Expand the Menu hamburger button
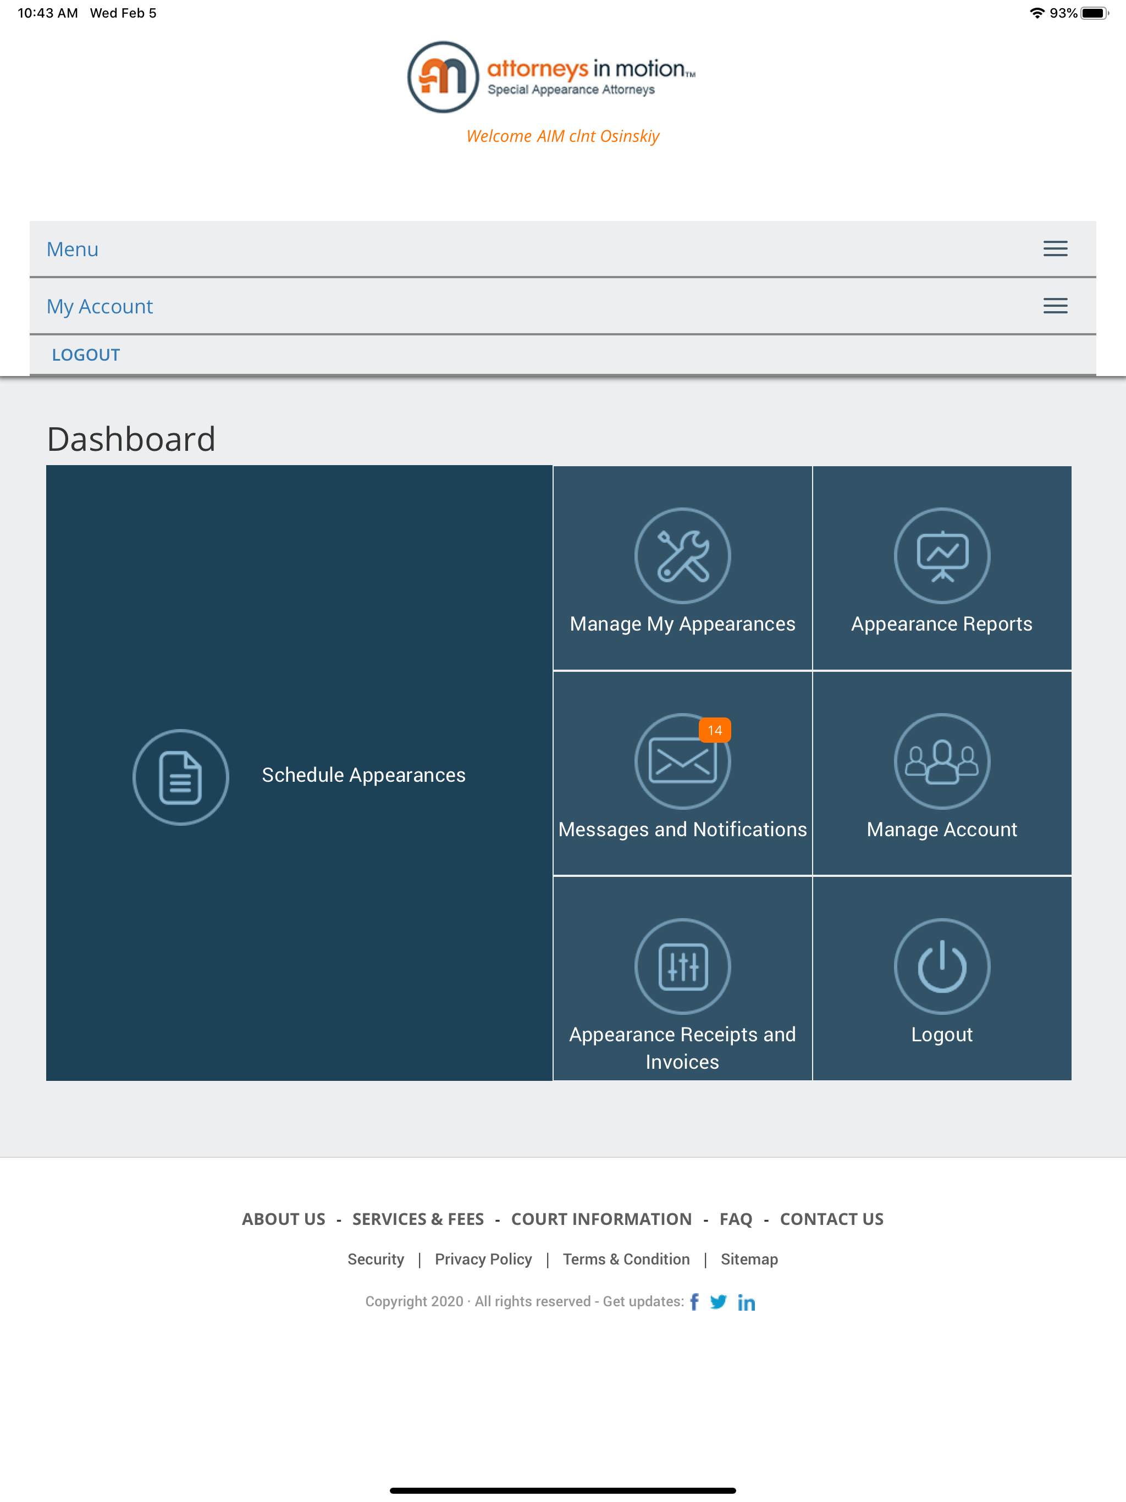1126x1502 pixels. tap(1056, 249)
